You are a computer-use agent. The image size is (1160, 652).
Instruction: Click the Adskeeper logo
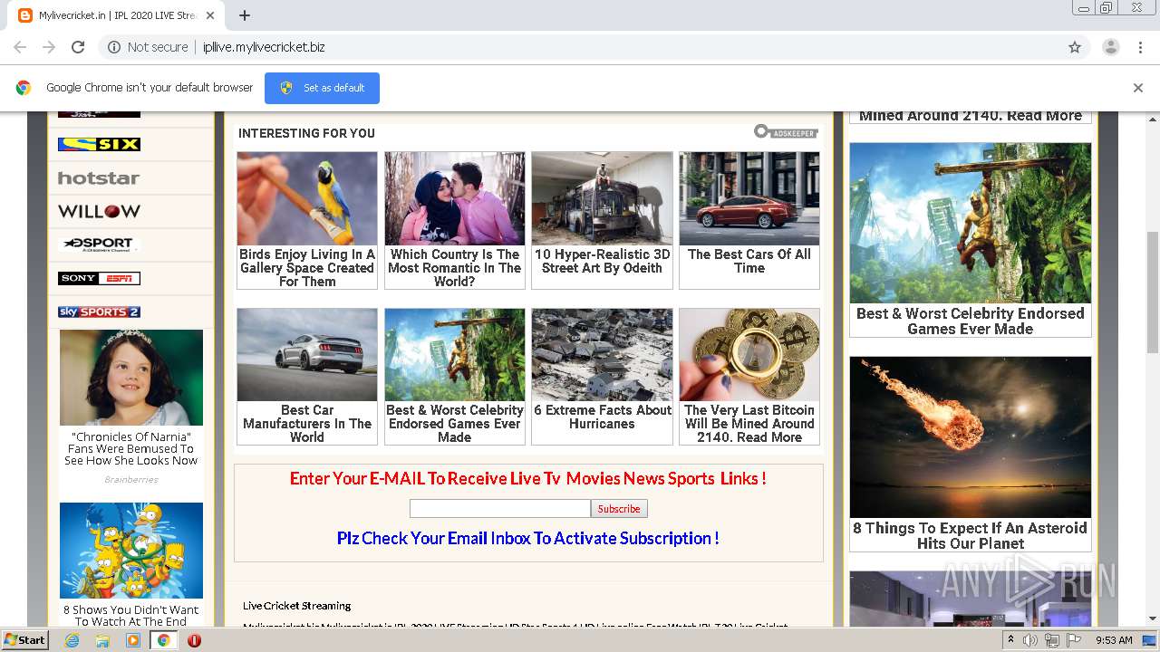click(x=786, y=132)
